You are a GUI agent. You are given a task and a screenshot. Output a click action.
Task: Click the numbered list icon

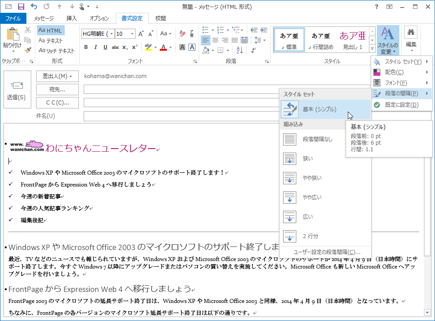click(221, 30)
